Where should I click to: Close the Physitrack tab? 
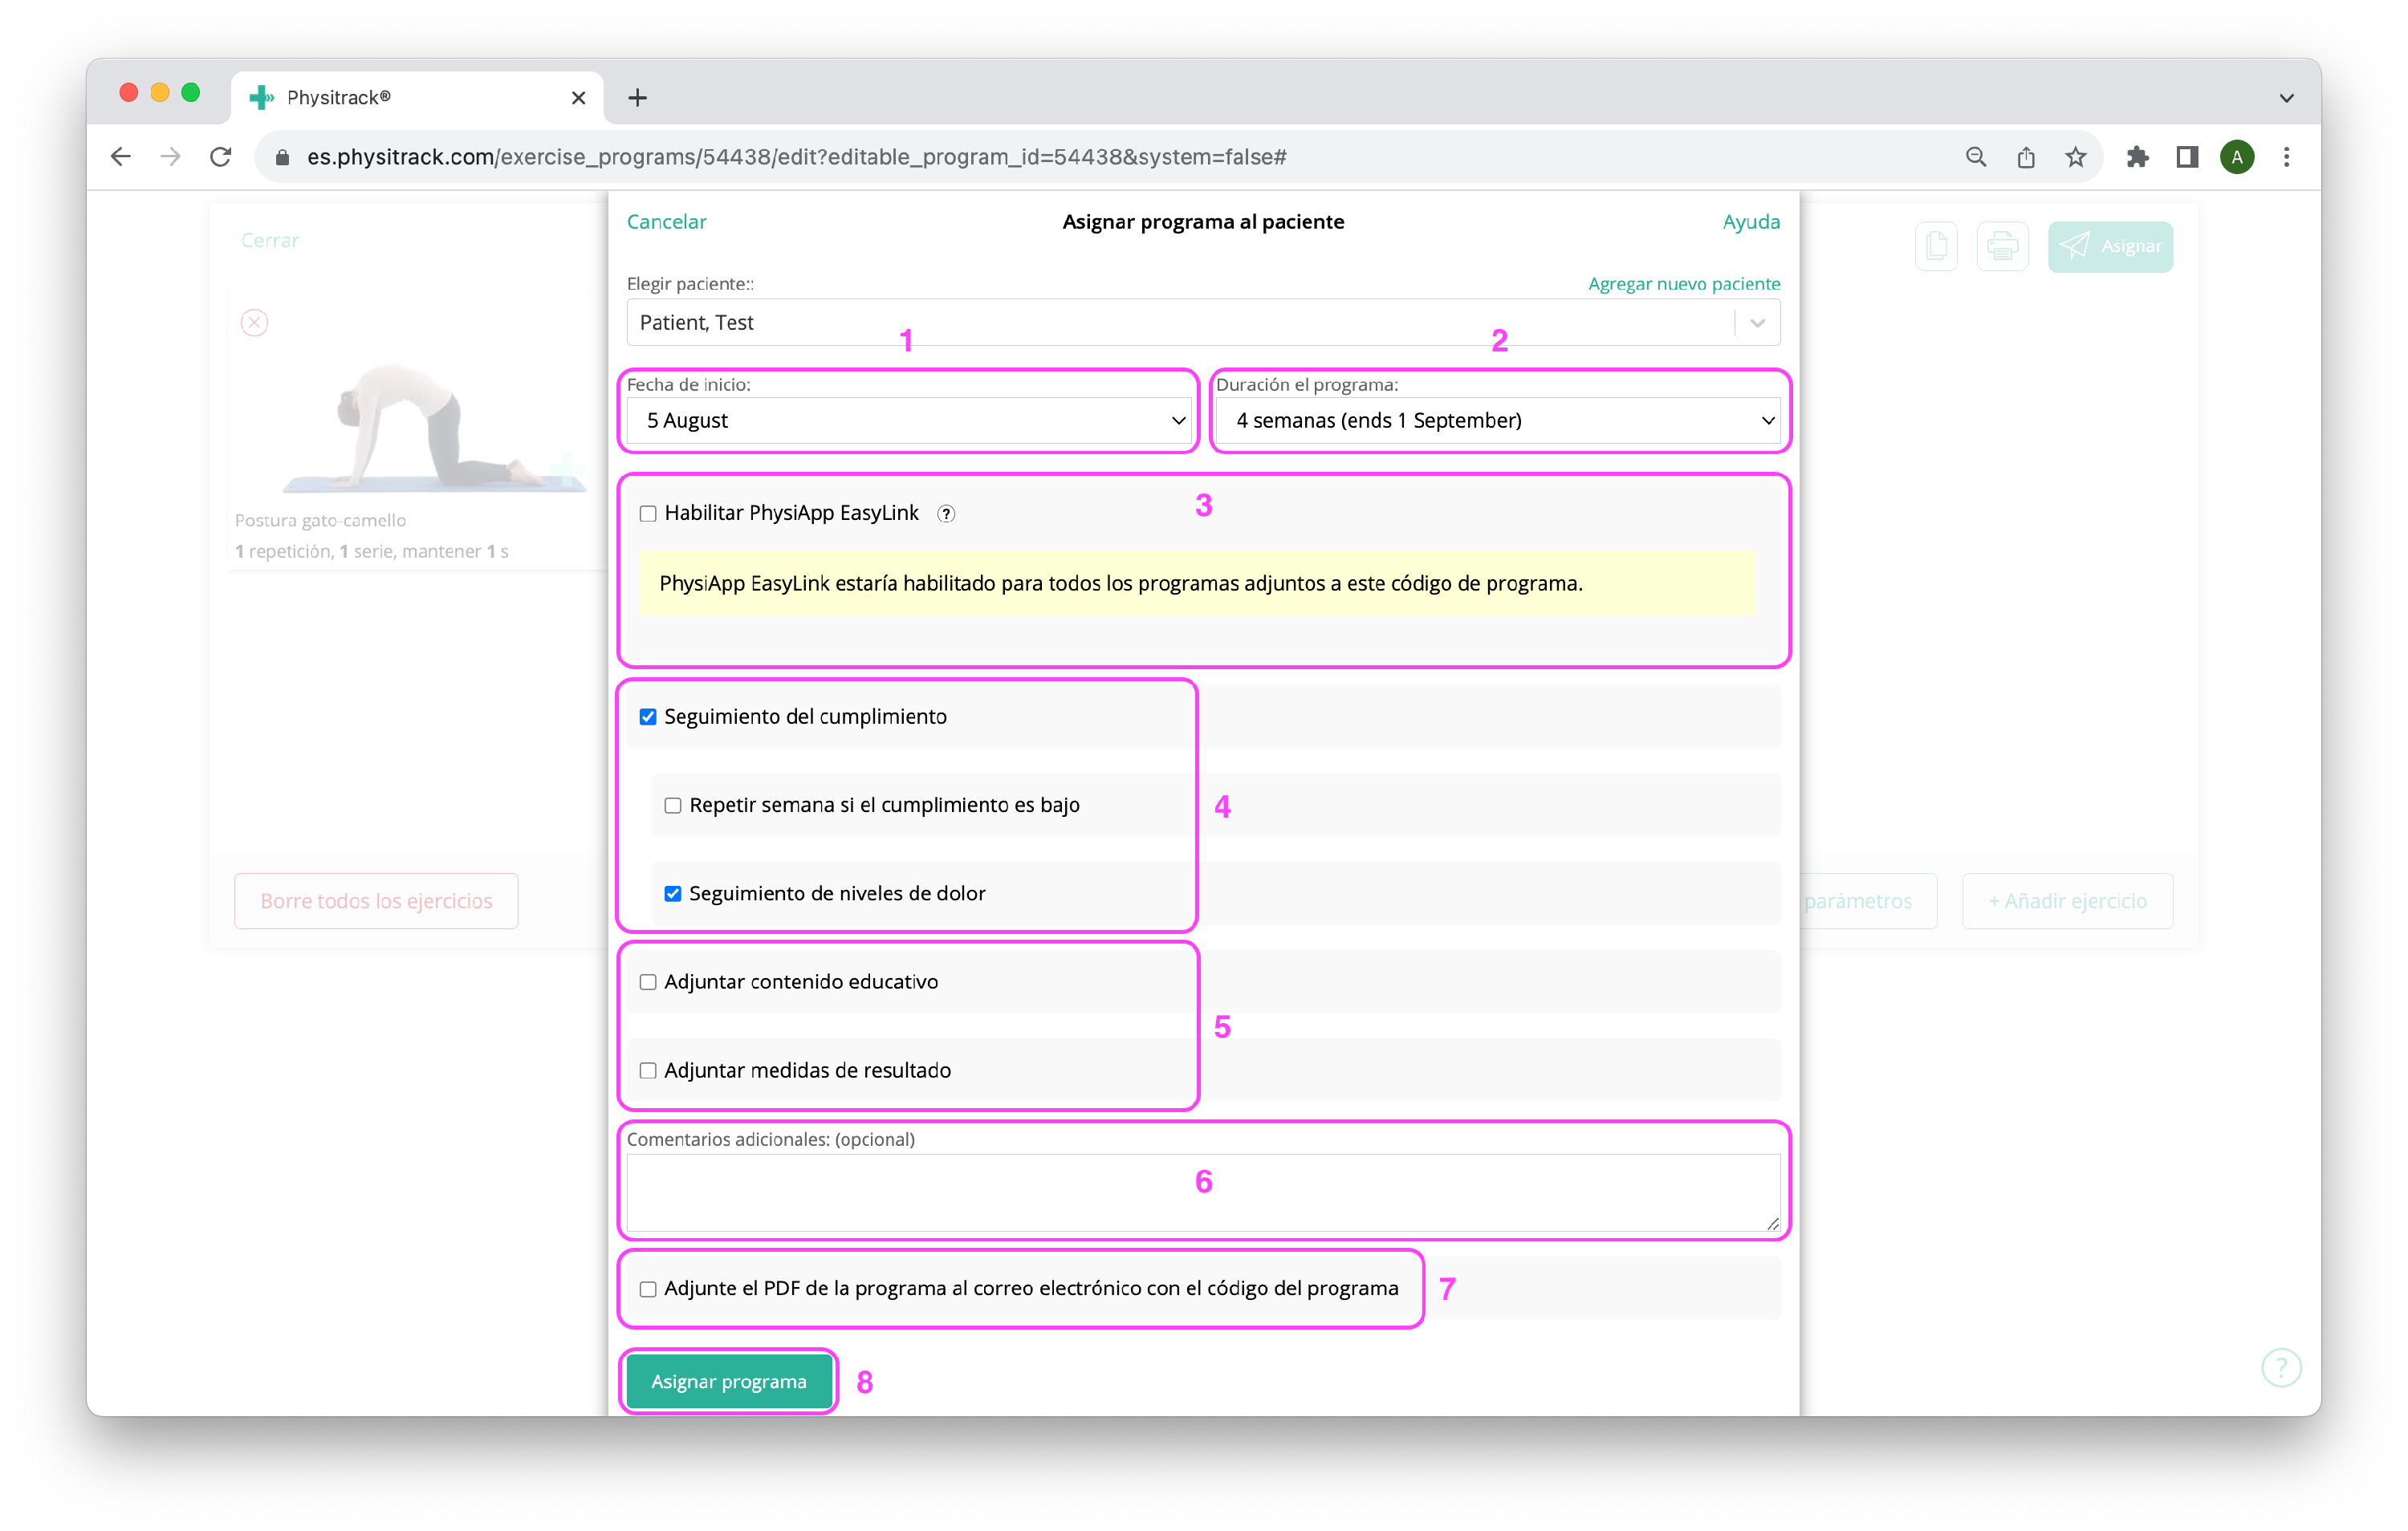click(x=578, y=98)
